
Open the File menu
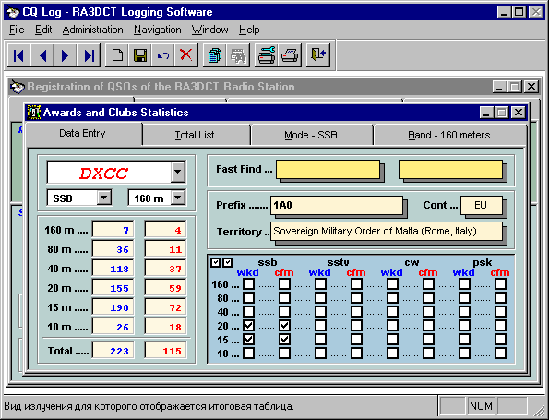(17, 30)
